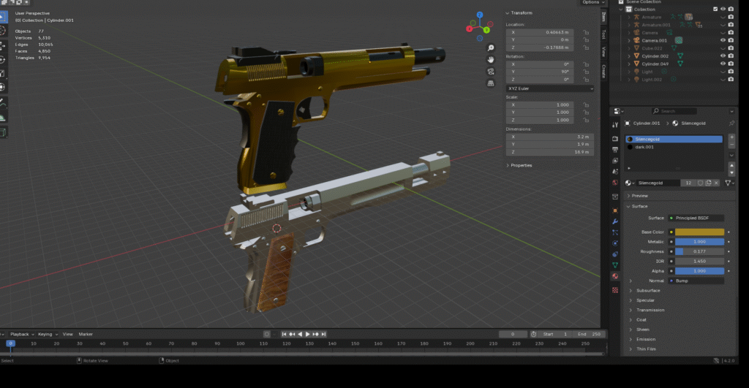
Task: Open the Modifiers wrench properties tab
Action: click(615, 221)
